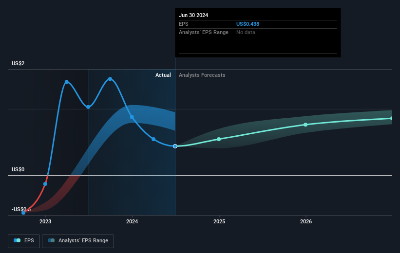Click the EPS data point at 2024

point(132,117)
